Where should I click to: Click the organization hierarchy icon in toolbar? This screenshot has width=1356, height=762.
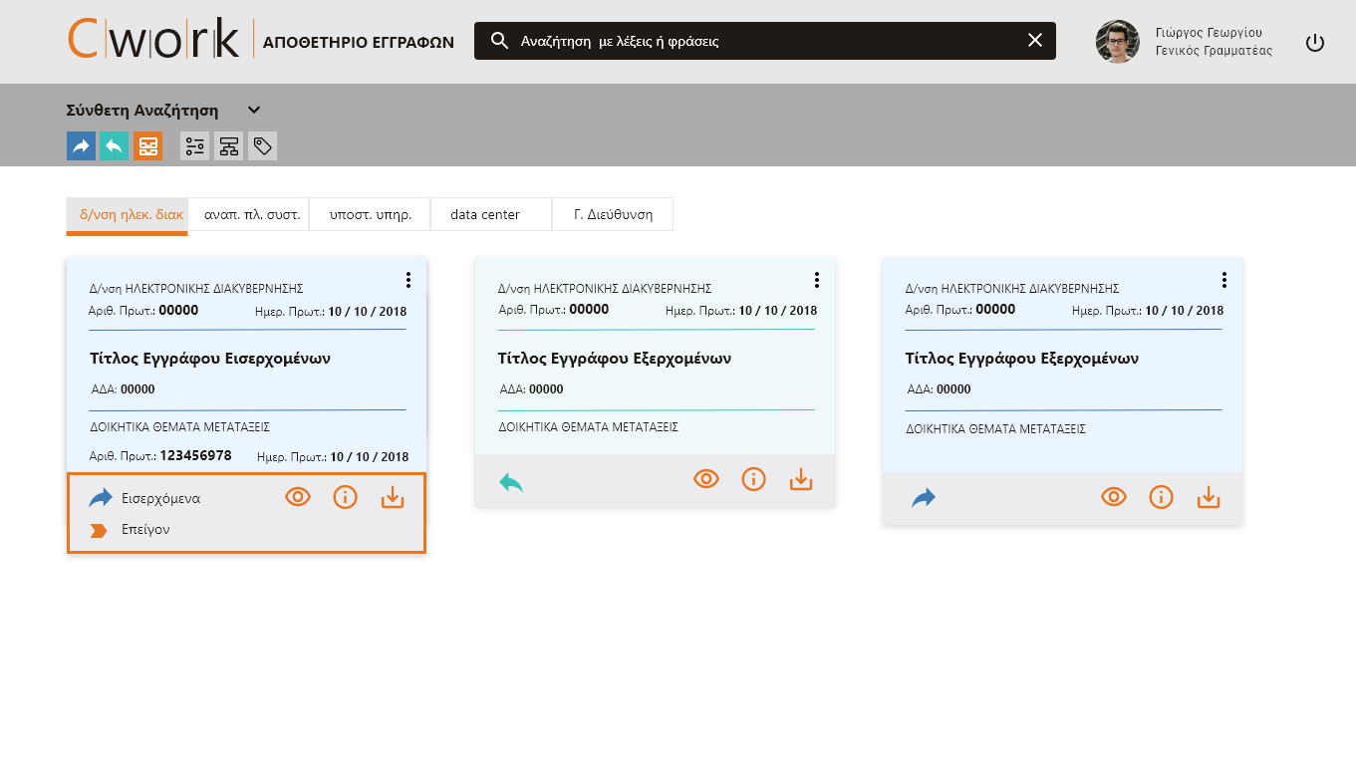229,146
